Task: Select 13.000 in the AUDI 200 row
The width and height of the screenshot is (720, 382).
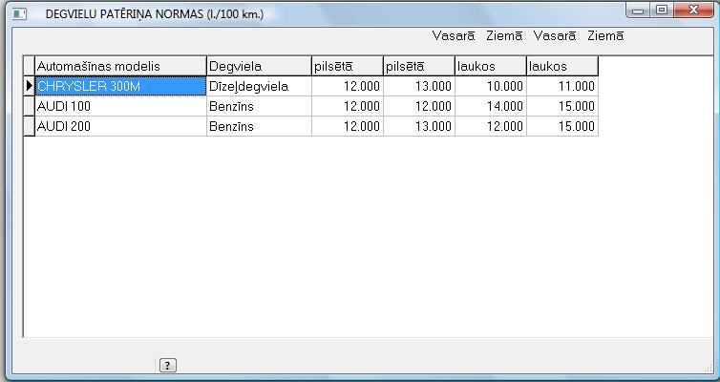Action: [419, 126]
